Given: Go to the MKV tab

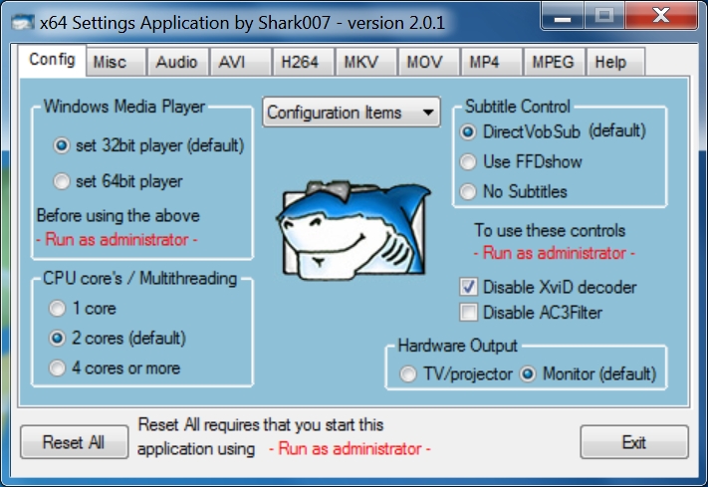Looking at the screenshot, I should 361,62.
